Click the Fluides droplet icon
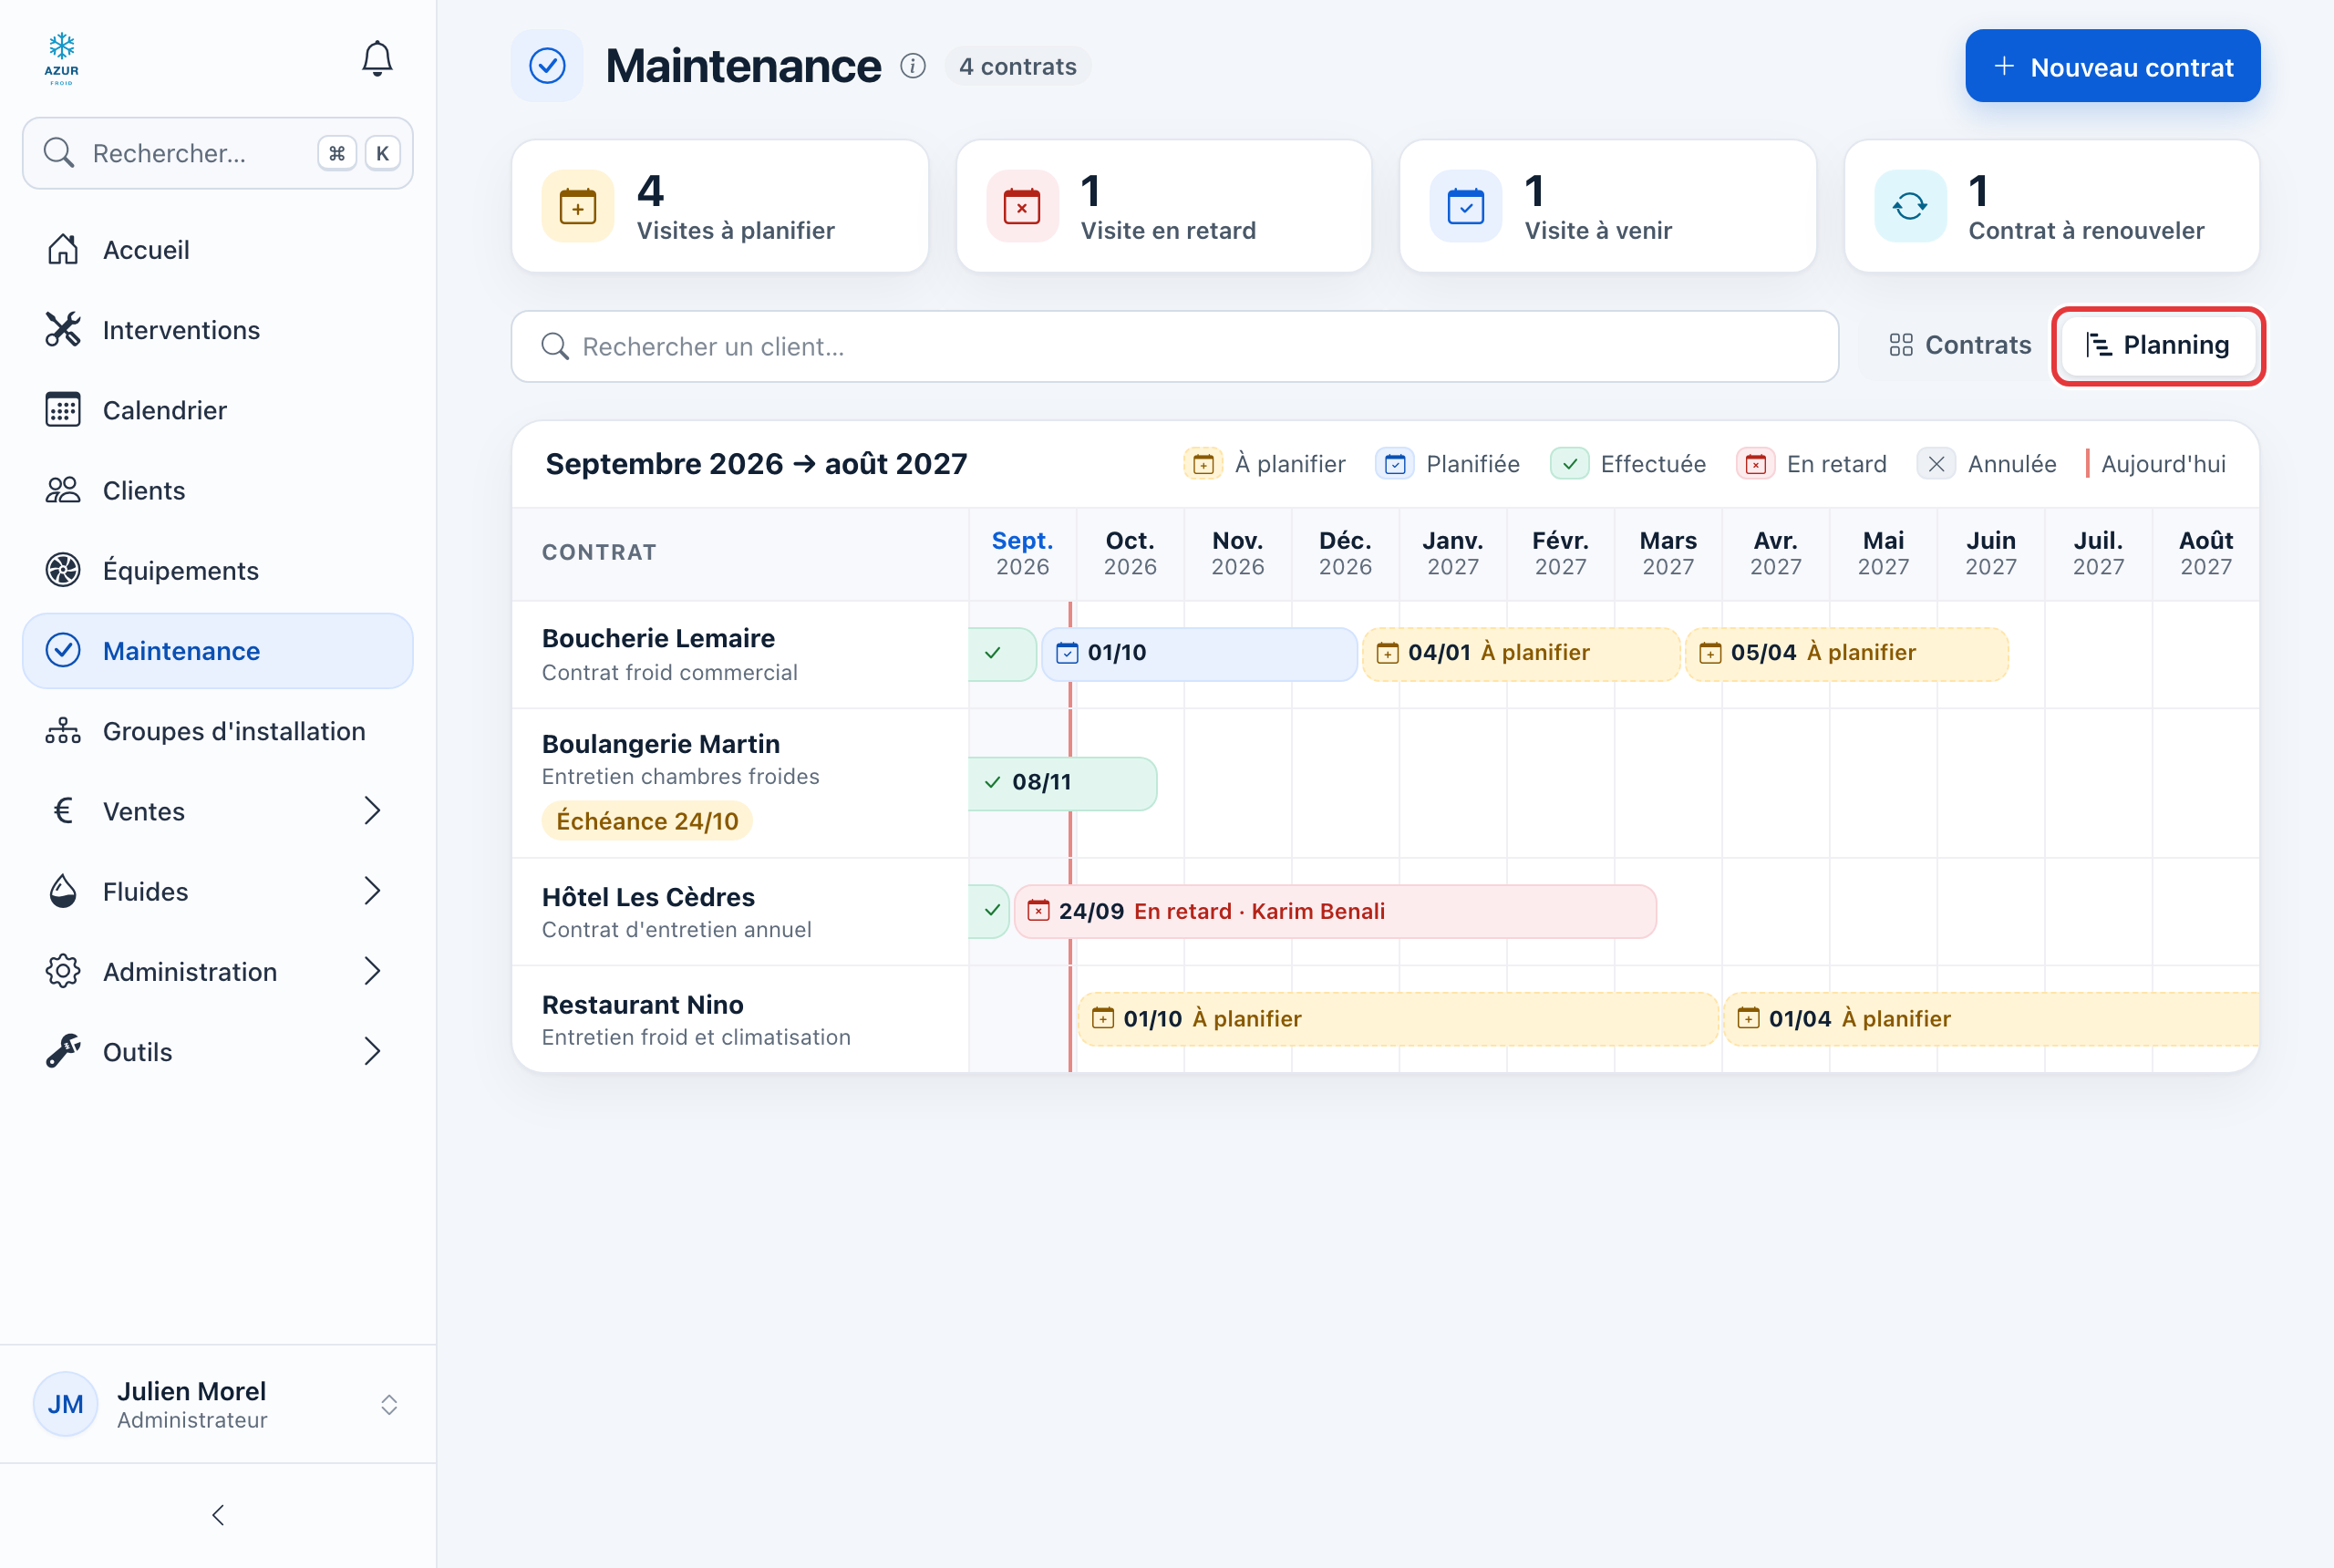Screen dimensions: 2334x1568 [x=63, y=890]
